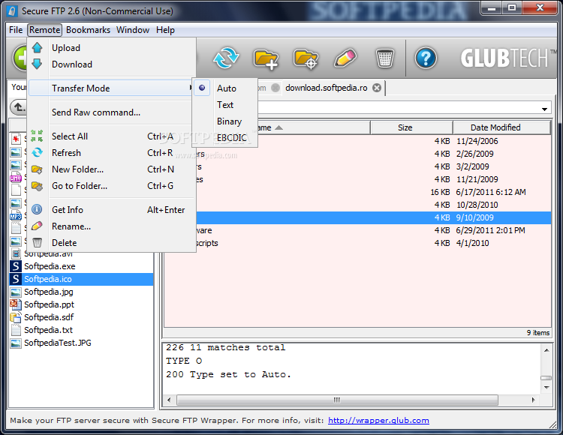Select the EBCDIC transfer mode
Viewport: 563px width, 435px height.
pos(225,138)
